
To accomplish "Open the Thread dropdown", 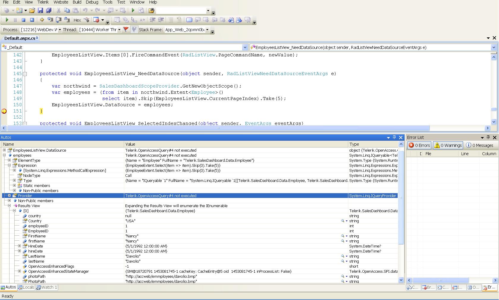I will [119, 30].
